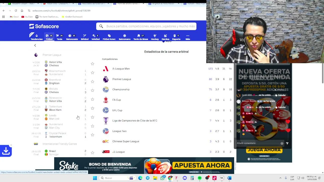Viewport: 324px width, 182px height.
Task: Switch to the Tenis section
Action: click(59, 37)
